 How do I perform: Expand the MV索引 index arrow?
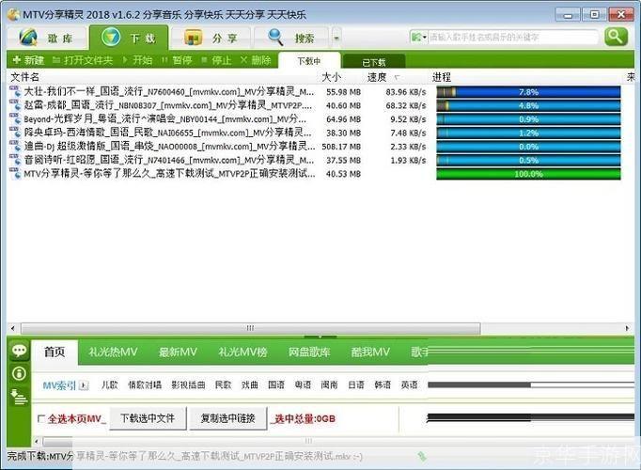click(84, 385)
